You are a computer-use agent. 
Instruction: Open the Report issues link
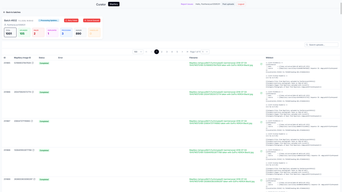pyautogui.click(x=187, y=4)
